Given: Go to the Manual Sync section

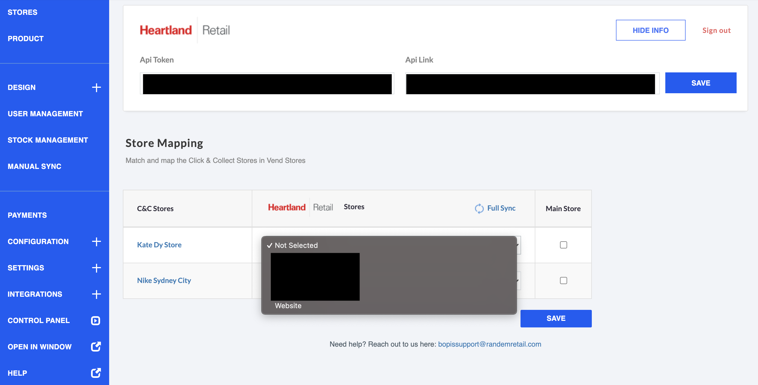Looking at the screenshot, I should coord(35,166).
